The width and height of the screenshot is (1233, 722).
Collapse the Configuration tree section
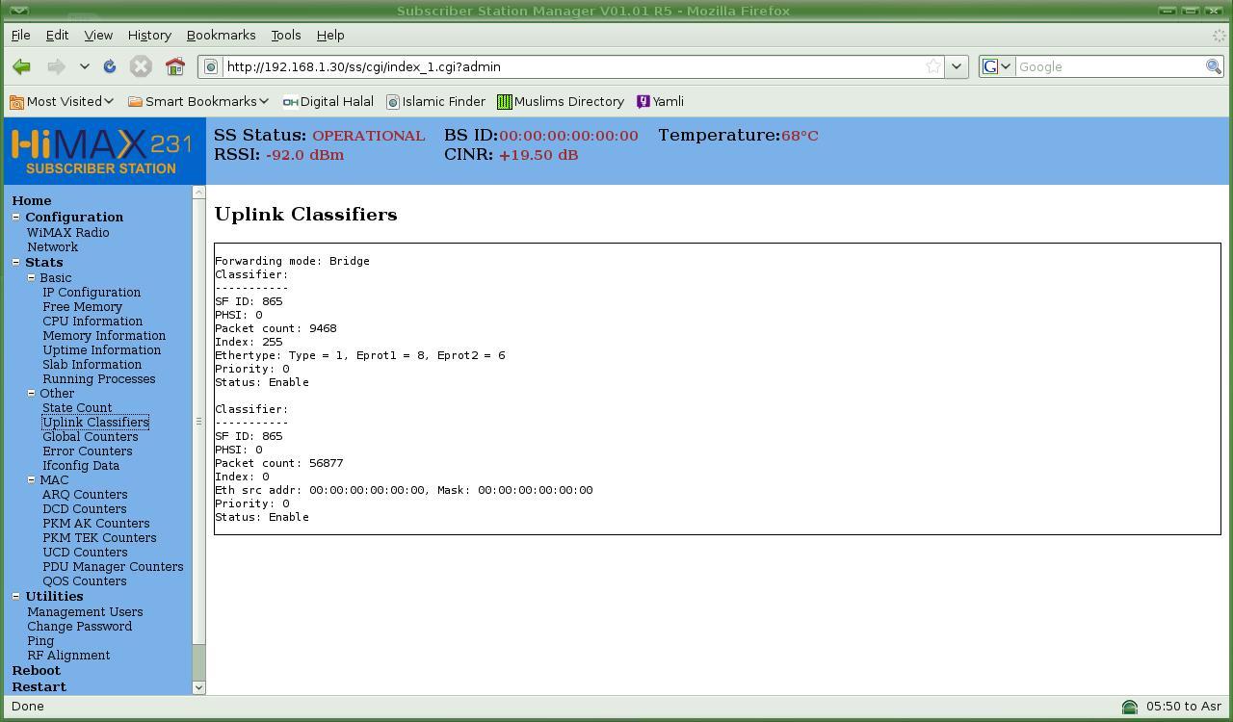click(15, 217)
